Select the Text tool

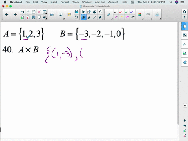click(89, 17)
